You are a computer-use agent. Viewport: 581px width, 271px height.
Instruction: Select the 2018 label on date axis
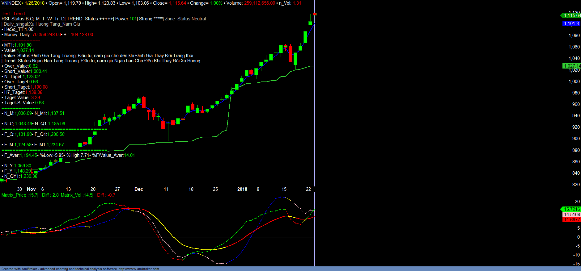(x=242, y=189)
